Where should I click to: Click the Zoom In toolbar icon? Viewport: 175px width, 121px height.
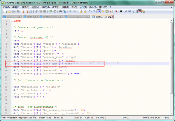[70, 11]
